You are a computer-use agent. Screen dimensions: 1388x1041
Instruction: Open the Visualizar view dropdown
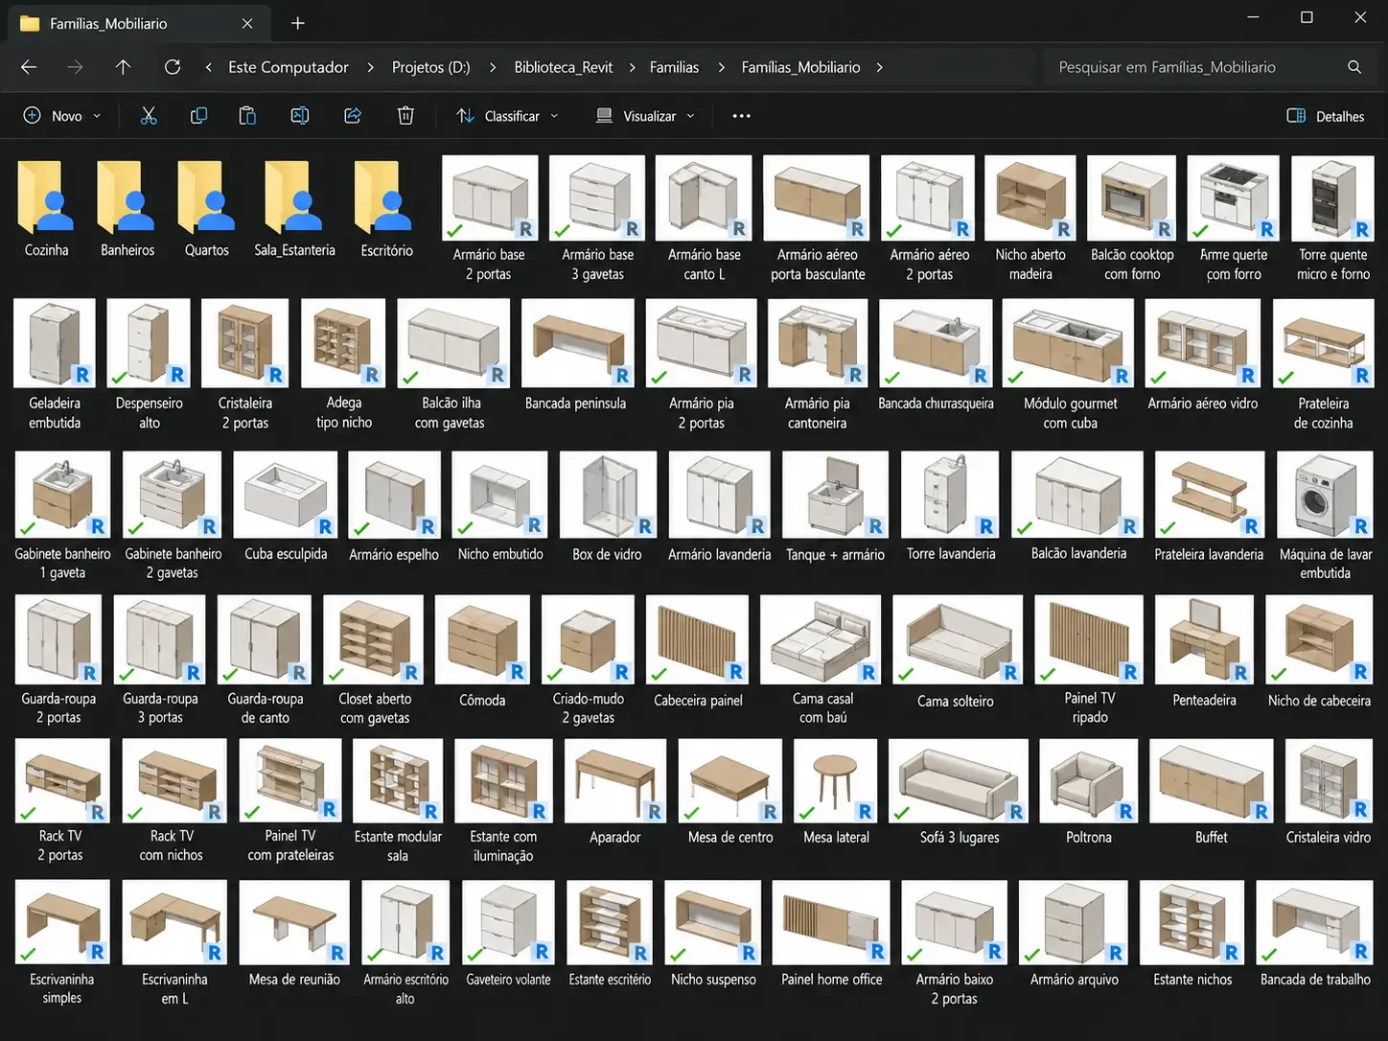point(645,116)
